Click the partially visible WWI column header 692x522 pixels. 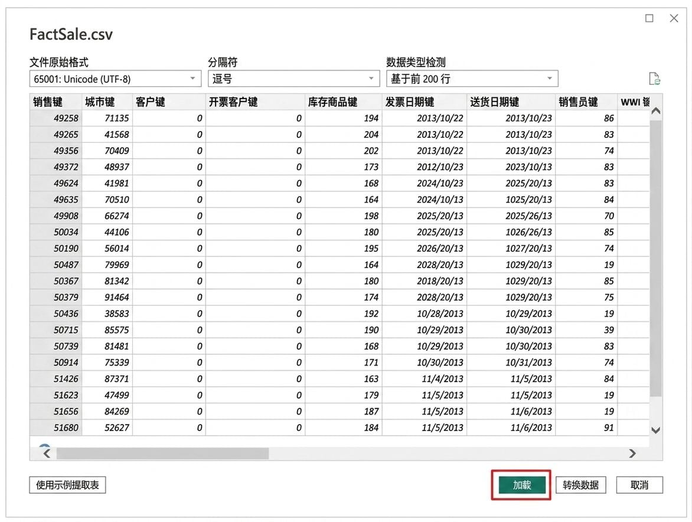(634, 102)
